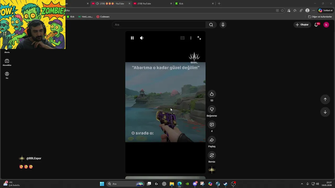The height and width of the screenshot is (188, 335).
Task: Open the Shorts sidebar entry
Action: pos(7,51)
